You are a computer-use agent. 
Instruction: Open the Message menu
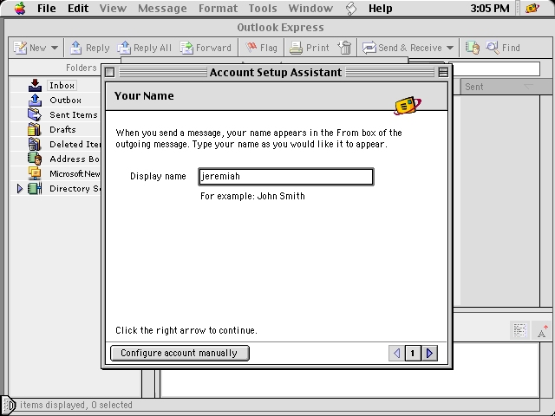[162, 8]
